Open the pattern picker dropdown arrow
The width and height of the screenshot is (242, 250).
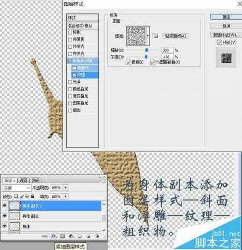pyautogui.click(x=148, y=36)
